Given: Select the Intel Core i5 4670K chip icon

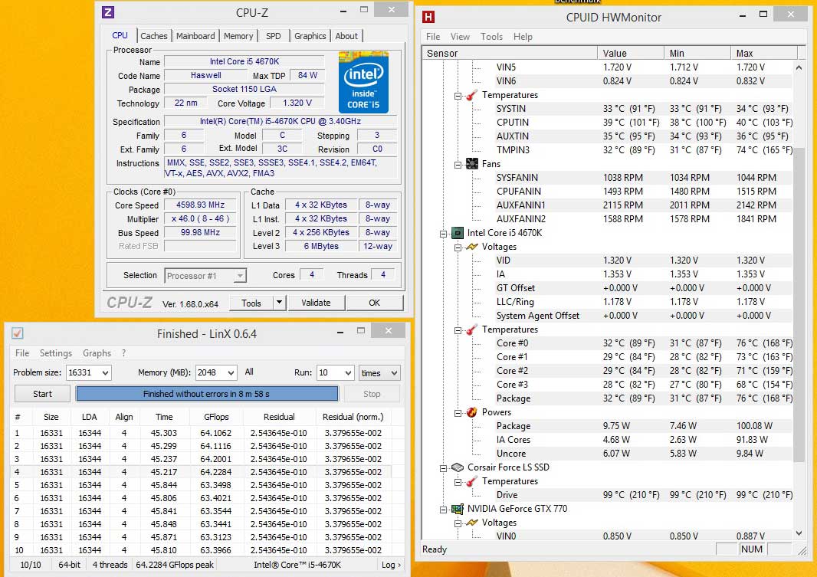Looking at the screenshot, I should [x=457, y=233].
